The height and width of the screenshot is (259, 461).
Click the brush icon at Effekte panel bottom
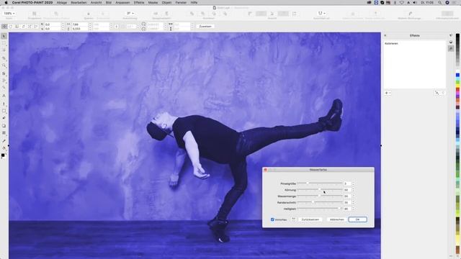tap(437, 93)
